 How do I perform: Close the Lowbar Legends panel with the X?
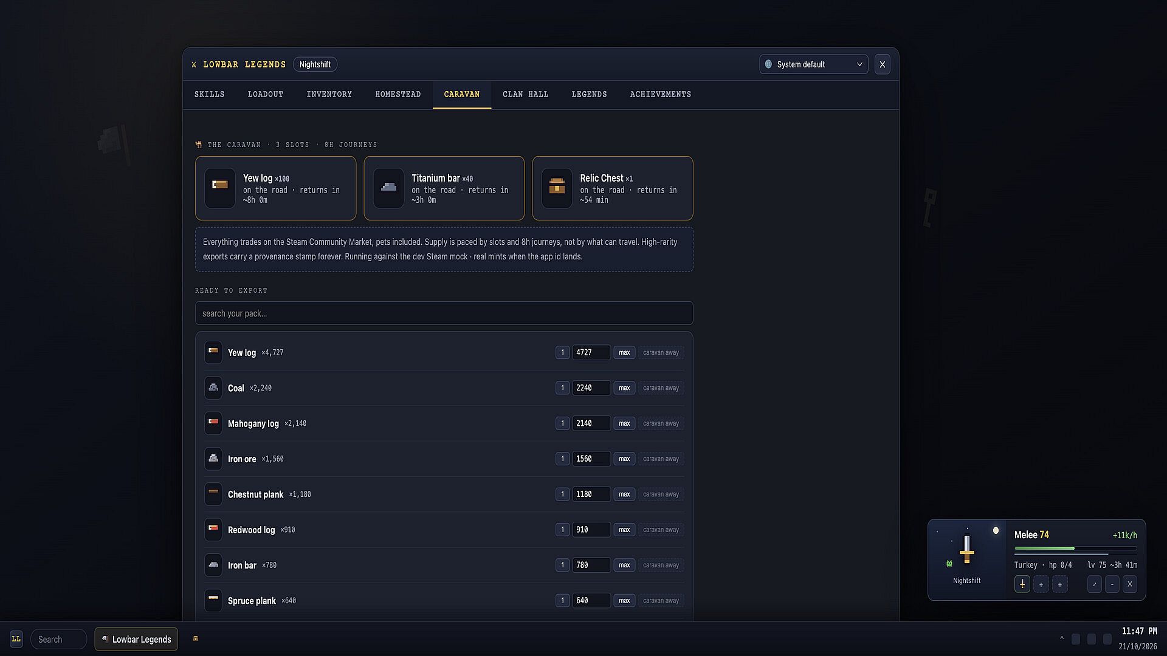(x=883, y=64)
